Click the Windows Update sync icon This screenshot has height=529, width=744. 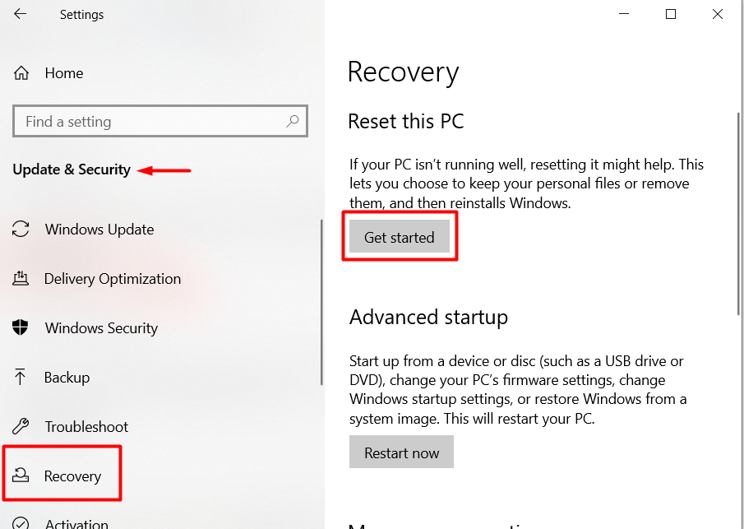tap(21, 230)
